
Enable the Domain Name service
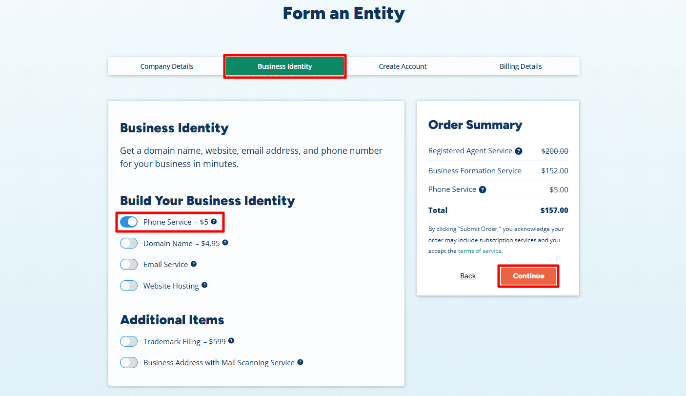click(x=128, y=243)
